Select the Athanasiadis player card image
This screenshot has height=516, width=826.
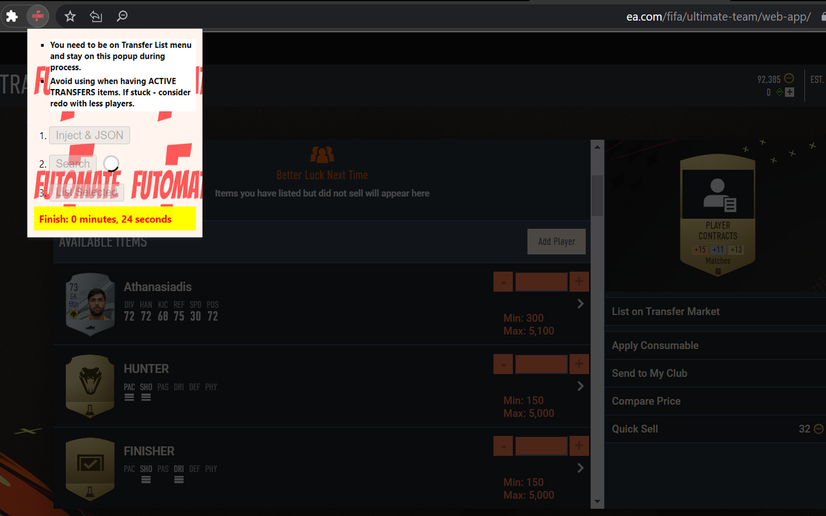point(90,304)
